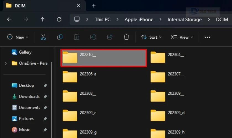The image size is (232, 138).
Task: Unpin Documents using its pin icon
Action: [x=45, y=108]
